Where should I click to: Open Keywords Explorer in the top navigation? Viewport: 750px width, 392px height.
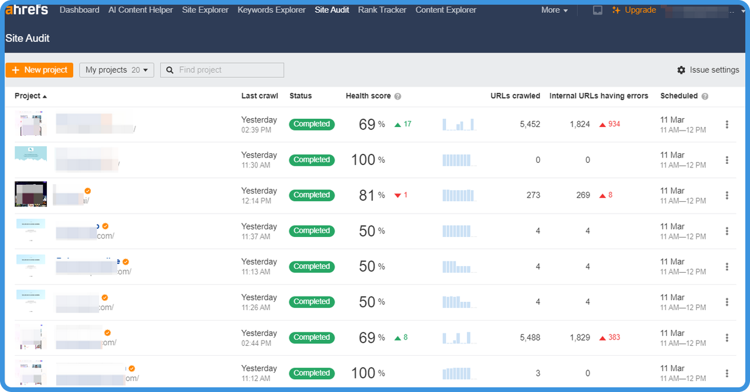click(271, 10)
